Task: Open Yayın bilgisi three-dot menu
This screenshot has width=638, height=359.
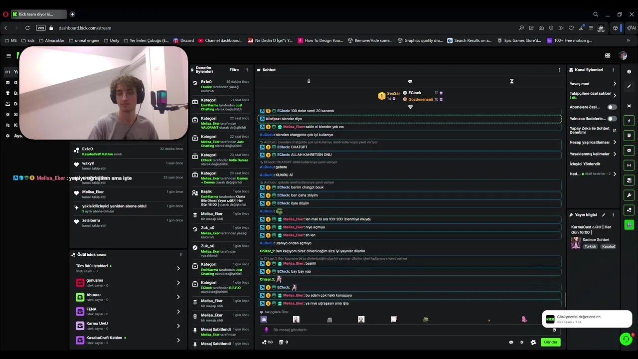Action: coord(613,215)
